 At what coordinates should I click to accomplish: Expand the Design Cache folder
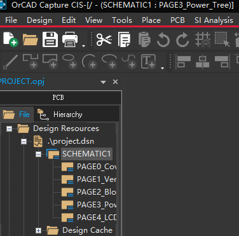click(38, 230)
